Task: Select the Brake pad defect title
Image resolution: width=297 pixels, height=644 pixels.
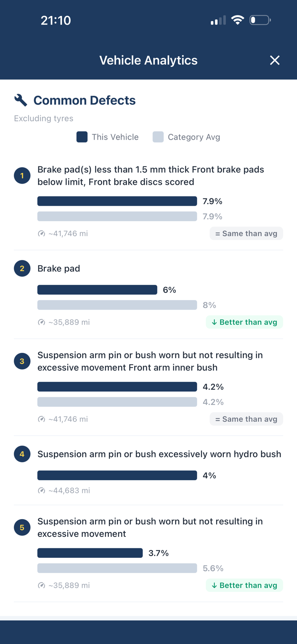Action: point(59,269)
